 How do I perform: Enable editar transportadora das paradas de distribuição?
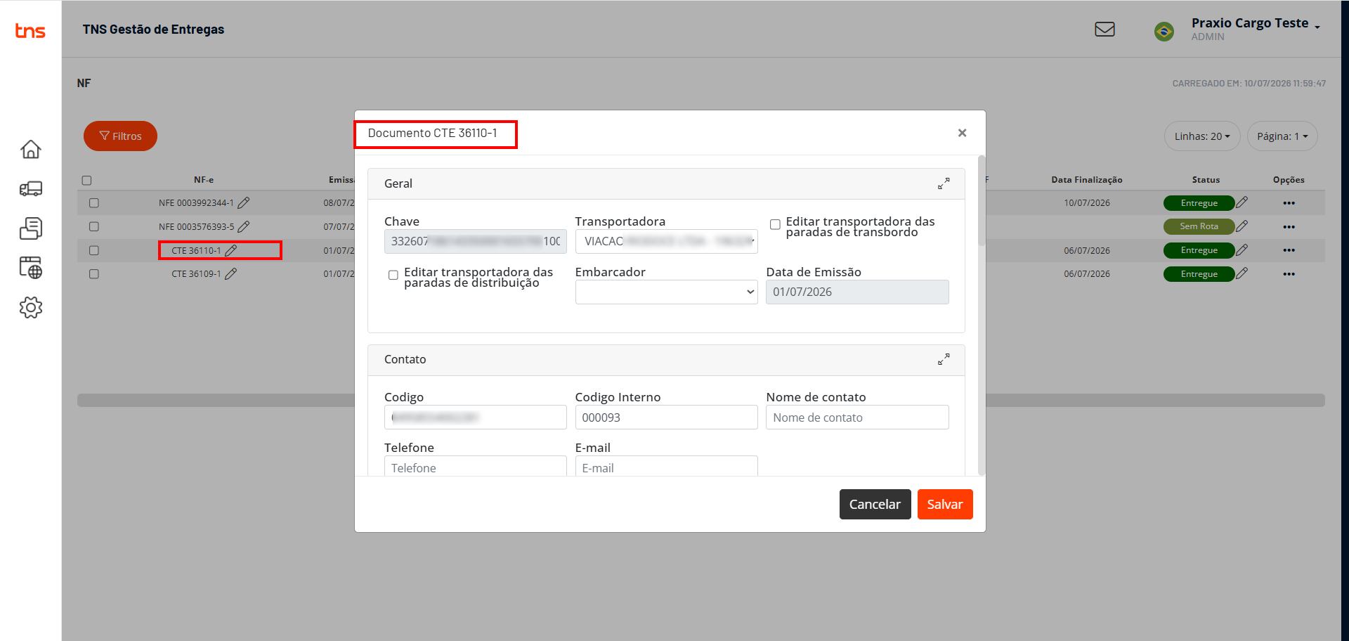coord(393,276)
